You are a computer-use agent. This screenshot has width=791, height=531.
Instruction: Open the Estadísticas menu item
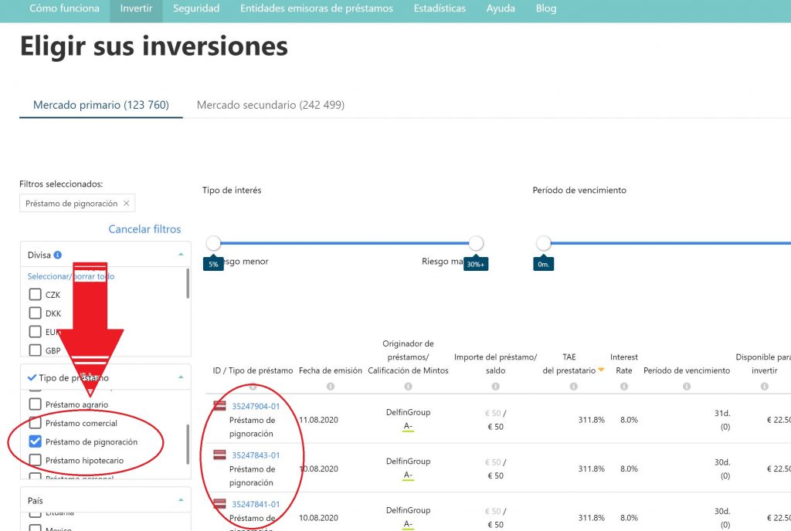click(x=439, y=8)
